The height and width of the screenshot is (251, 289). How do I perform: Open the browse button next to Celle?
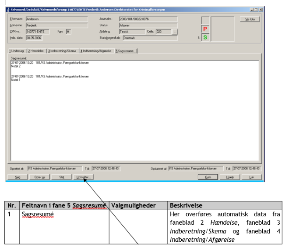click(x=175, y=32)
